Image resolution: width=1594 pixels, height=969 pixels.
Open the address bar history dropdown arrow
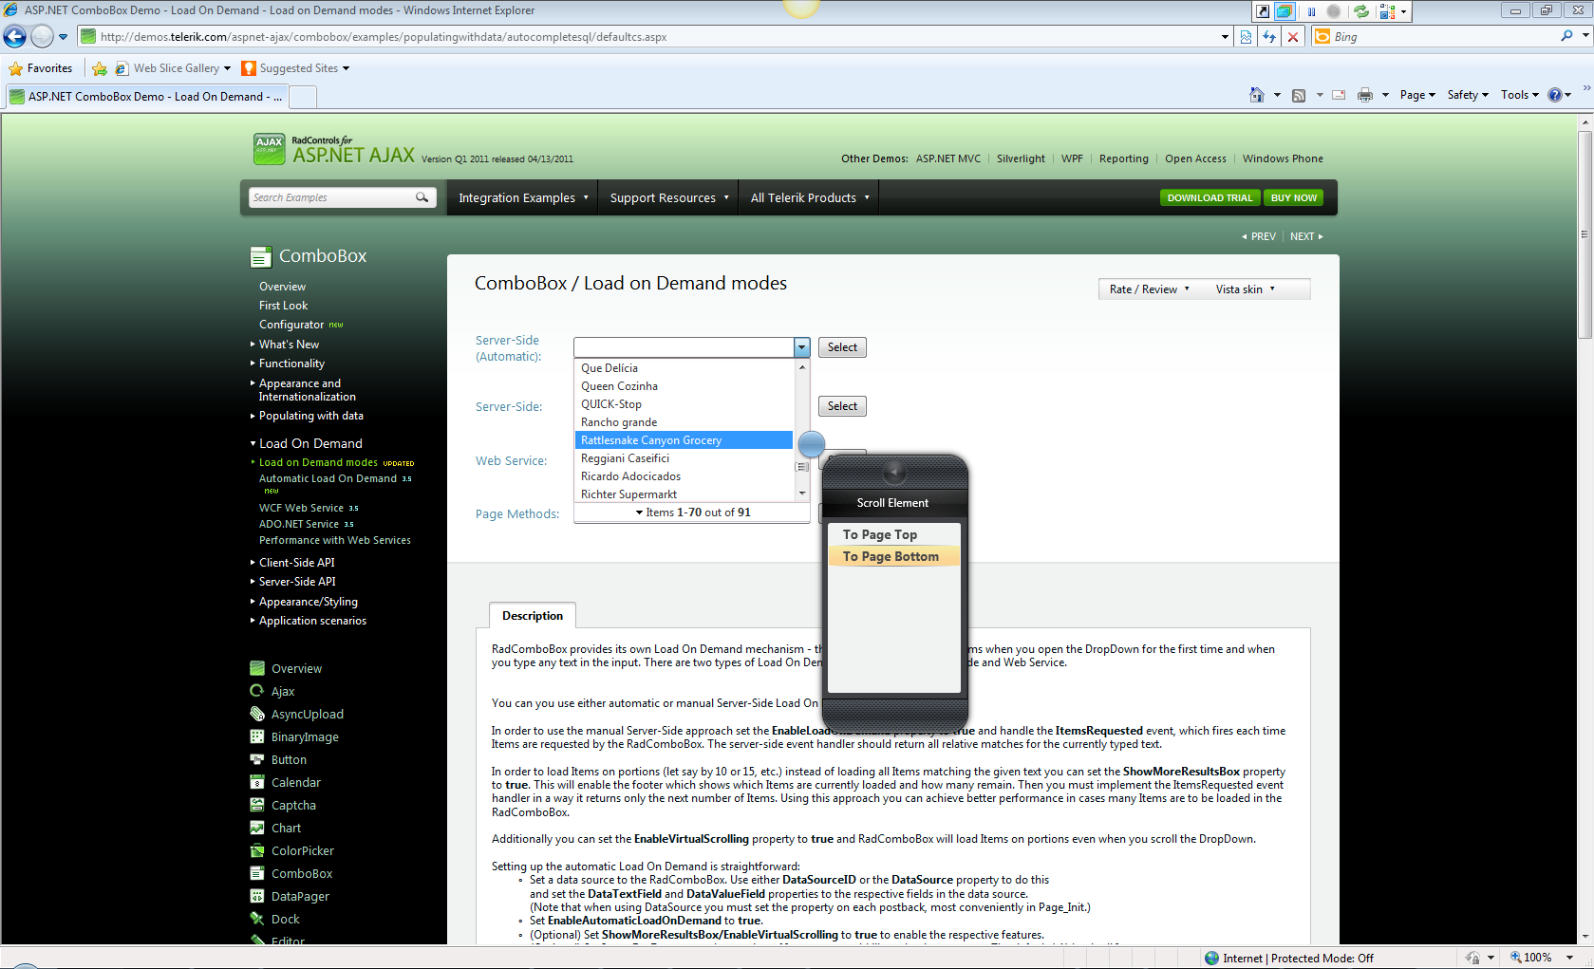click(1225, 37)
